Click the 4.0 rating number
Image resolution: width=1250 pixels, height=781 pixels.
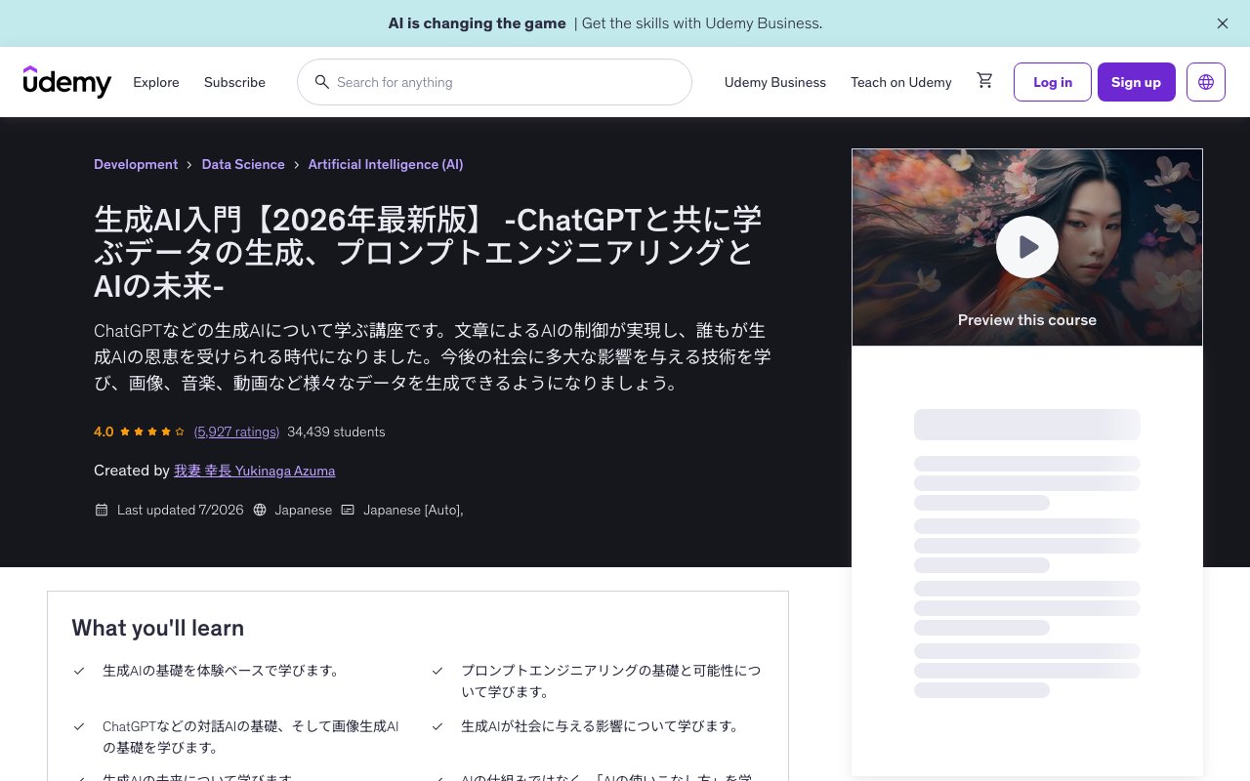pyautogui.click(x=104, y=432)
